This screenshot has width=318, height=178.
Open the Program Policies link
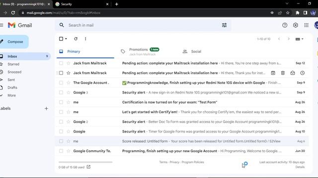[x=193, y=162]
